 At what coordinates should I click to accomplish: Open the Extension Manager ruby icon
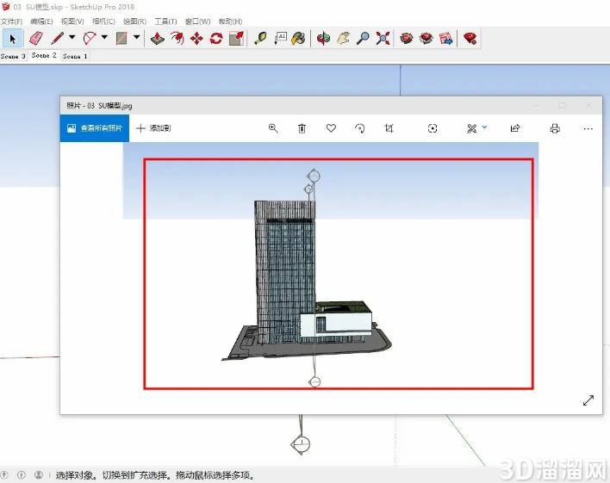point(470,39)
